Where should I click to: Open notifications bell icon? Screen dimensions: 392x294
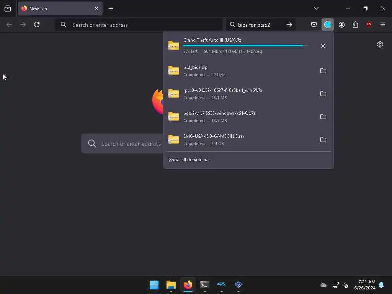[382, 285]
